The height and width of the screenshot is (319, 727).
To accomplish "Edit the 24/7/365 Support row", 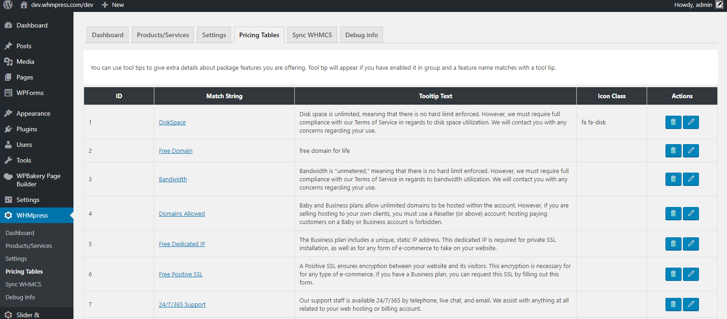I will click(x=691, y=304).
